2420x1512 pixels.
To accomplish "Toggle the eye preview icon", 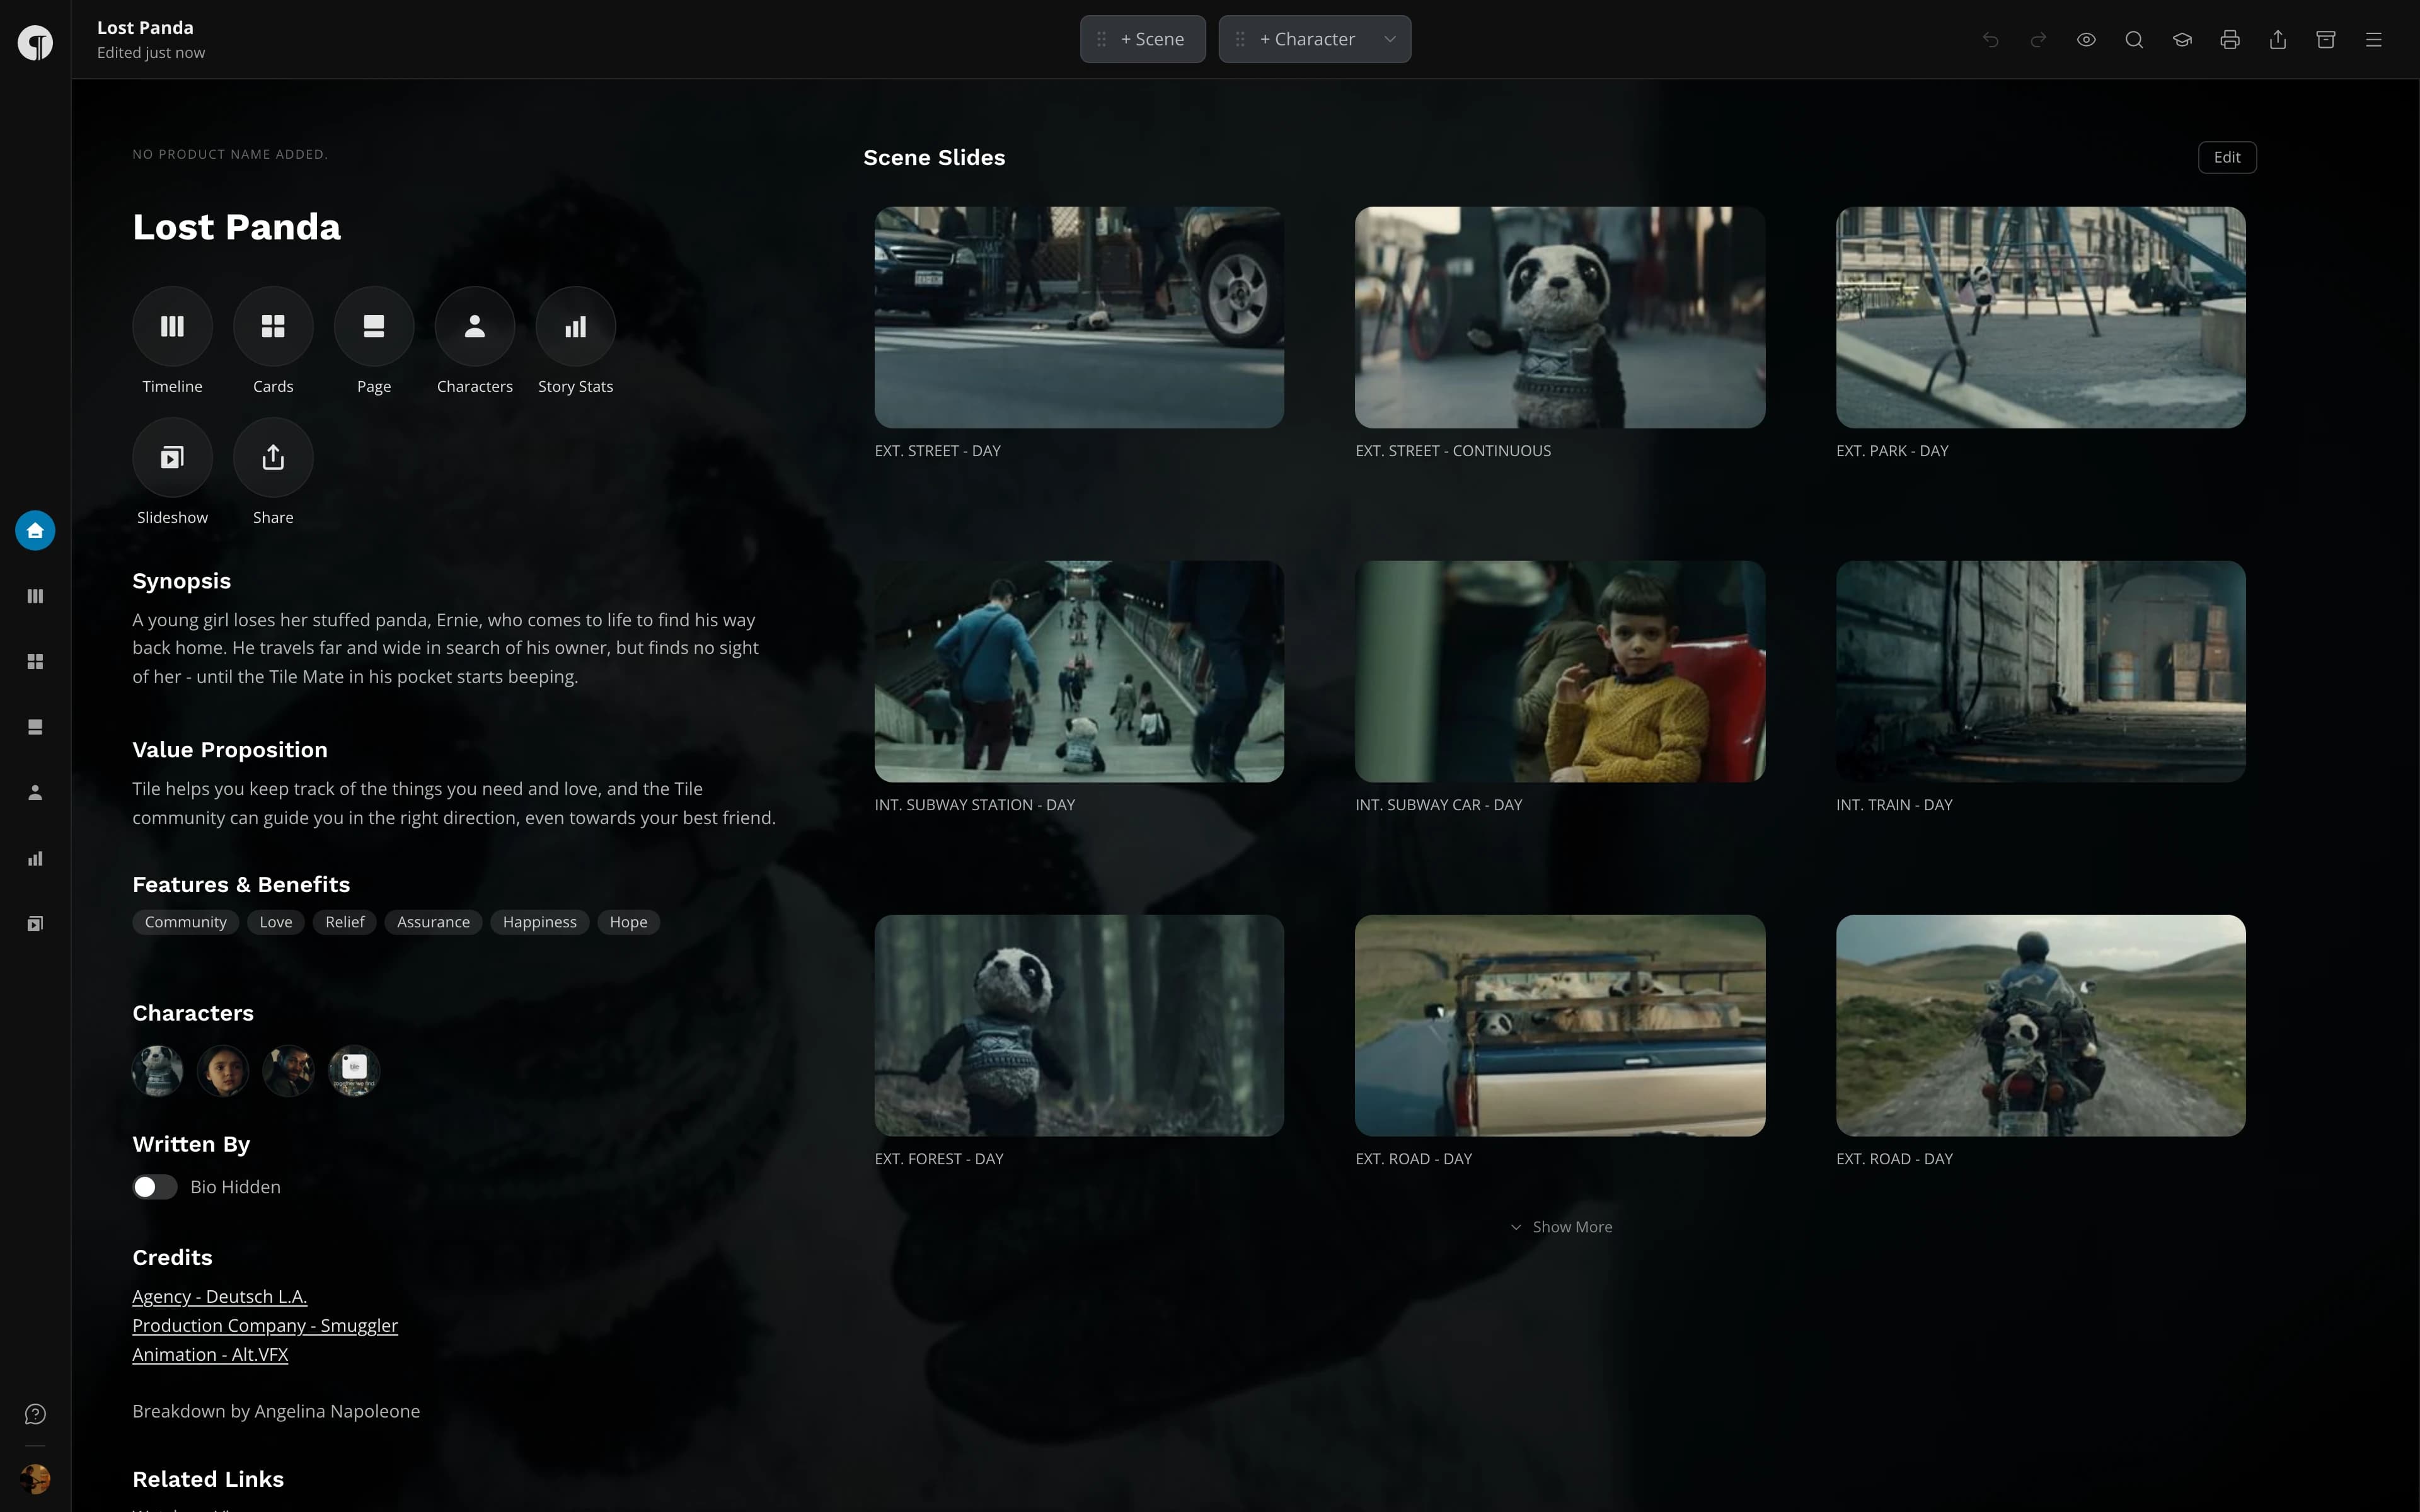I will pyautogui.click(x=2086, y=40).
